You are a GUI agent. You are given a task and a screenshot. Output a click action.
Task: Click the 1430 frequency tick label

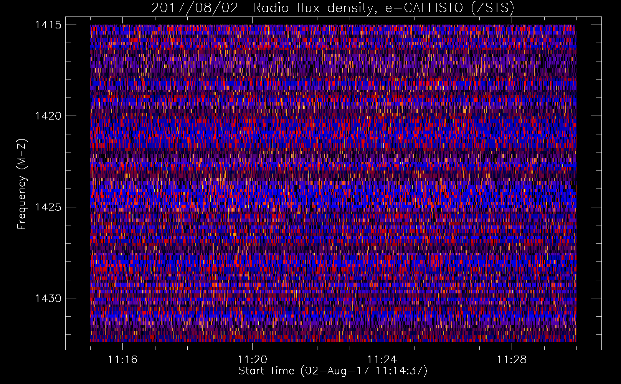48,298
